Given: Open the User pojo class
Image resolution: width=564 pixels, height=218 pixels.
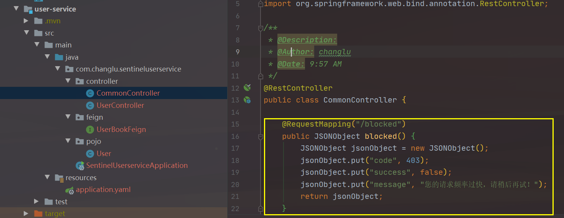Looking at the screenshot, I should [104, 153].
